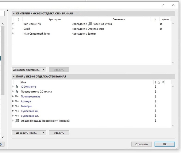Collapse the ПОЛЯ section header

[14, 76]
